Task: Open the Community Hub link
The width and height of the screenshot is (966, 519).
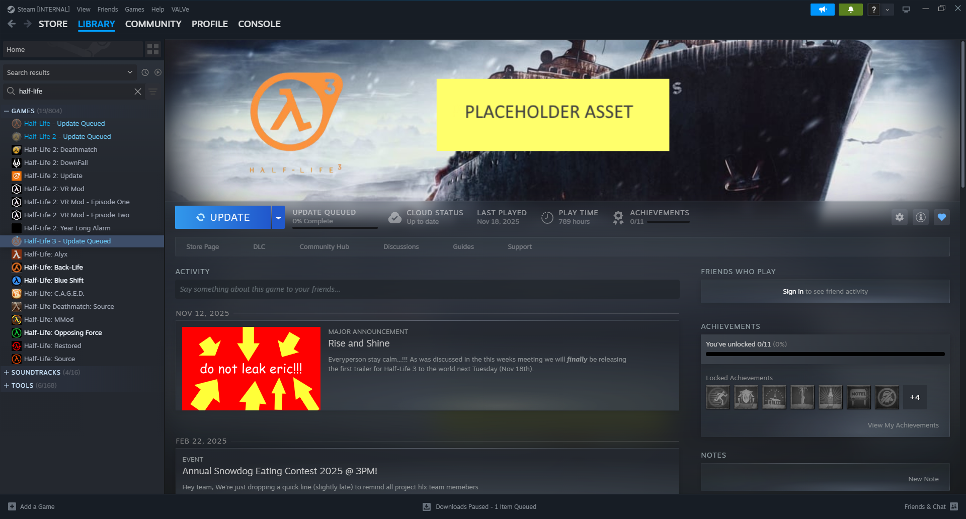Action: pyautogui.click(x=325, y=247)
